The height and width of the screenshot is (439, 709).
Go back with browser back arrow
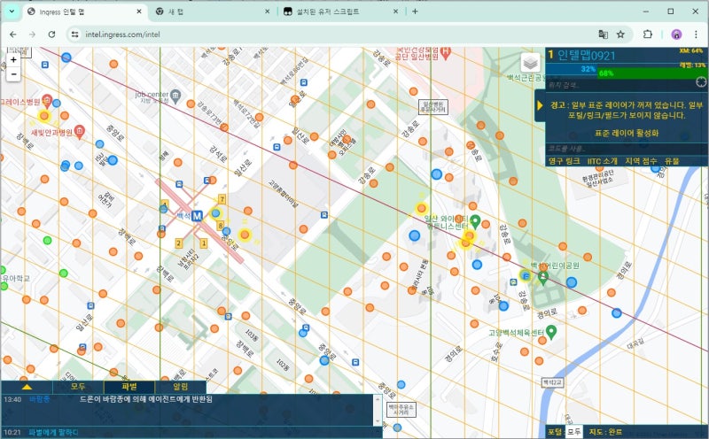pos(13,35)
